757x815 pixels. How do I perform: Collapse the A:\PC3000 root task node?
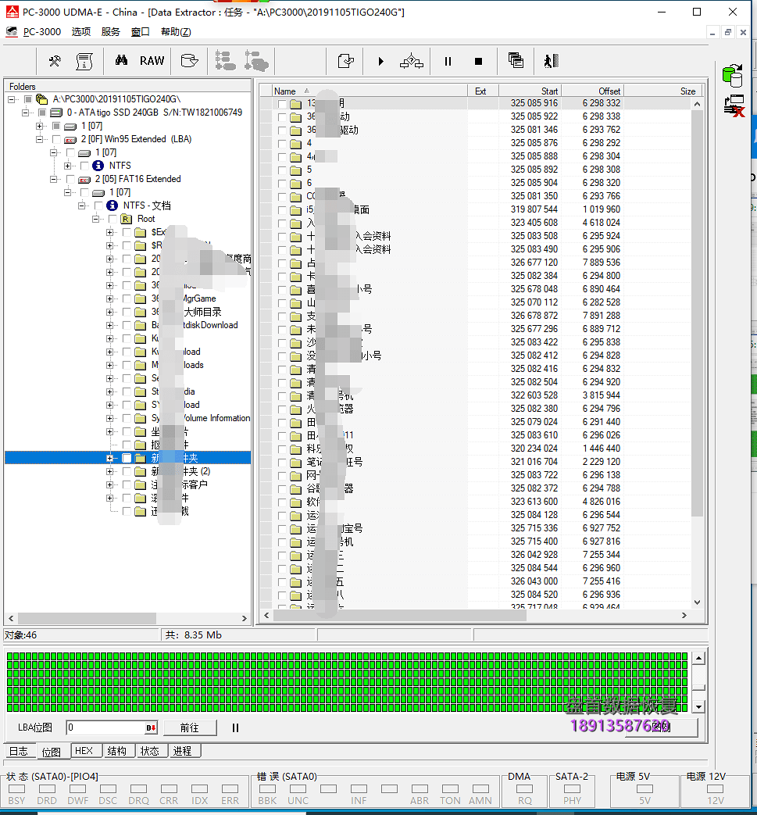point(12,99)
